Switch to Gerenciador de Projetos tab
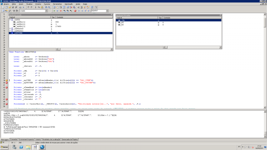Screen dimensions: 267x150 point(70,139)
